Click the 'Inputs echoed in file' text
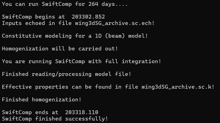The image size is (220, 123). tap(37, 23)
